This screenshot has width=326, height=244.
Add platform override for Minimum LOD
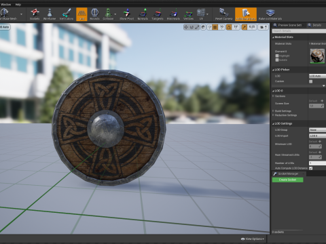(320, 142)
